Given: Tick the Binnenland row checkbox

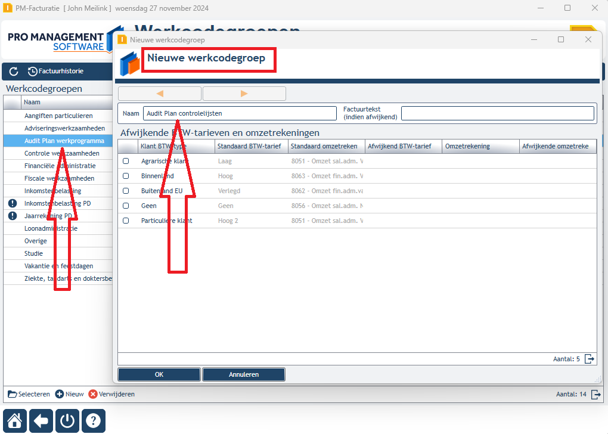Looking at the screenshot, I should [126, 176].
